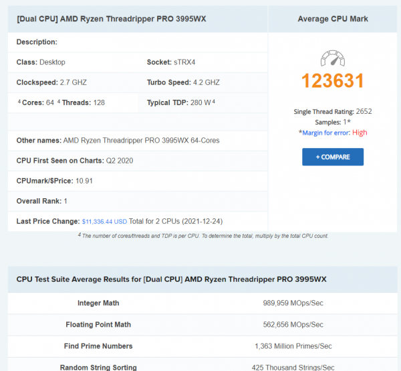The width and height of the screenshot is (401, 371).
Task: Click the Average CPU Mark header
Action: pyautogui.click(x=333, y=19)
